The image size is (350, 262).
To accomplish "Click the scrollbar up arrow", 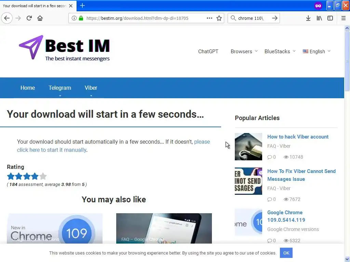I will pyautogui.click(x=347, y=28).
